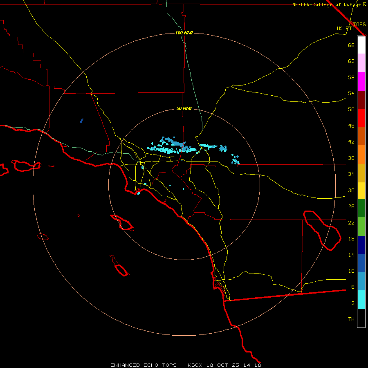Click the "46" legend value
Screen dimensions: 368x368
351,126
